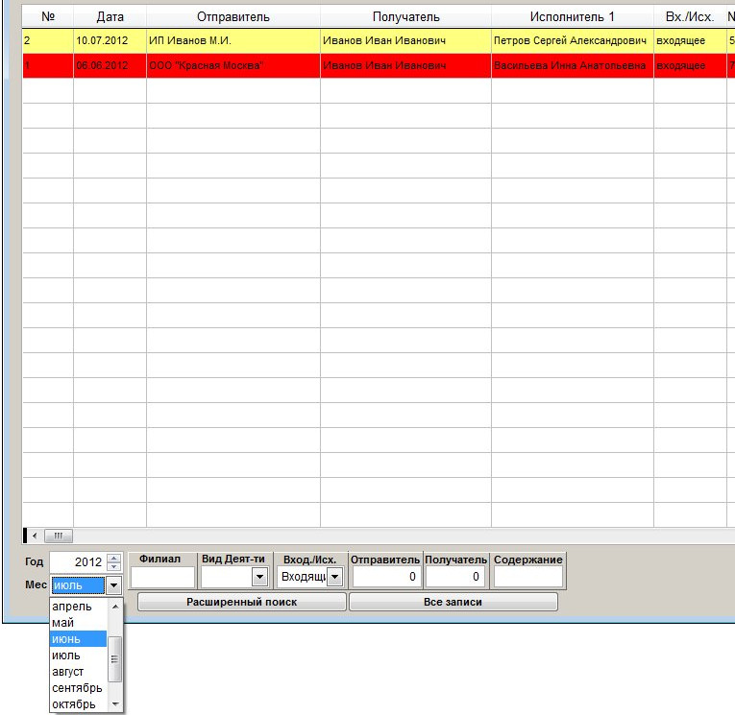The width and height of the screenshot is (735, 715).
Task: Click the cell ООО "Красная Москва"
Action: tap(233, 65)
